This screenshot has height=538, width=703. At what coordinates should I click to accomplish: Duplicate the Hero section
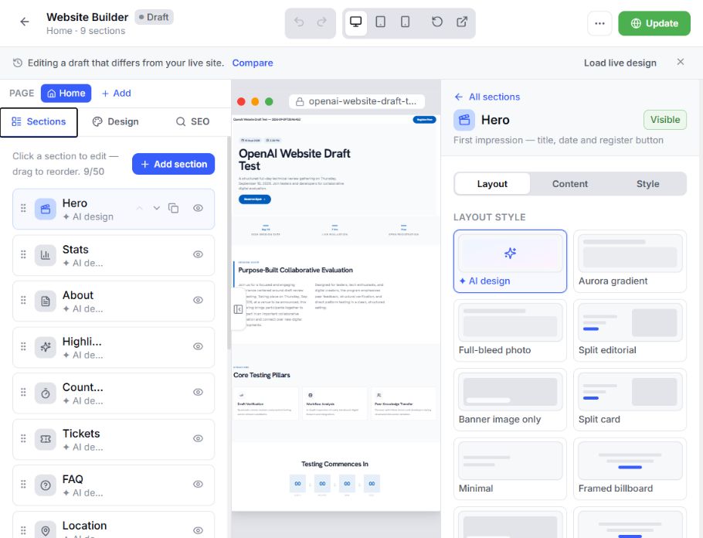pyautogui.click(x=173, y=208)
